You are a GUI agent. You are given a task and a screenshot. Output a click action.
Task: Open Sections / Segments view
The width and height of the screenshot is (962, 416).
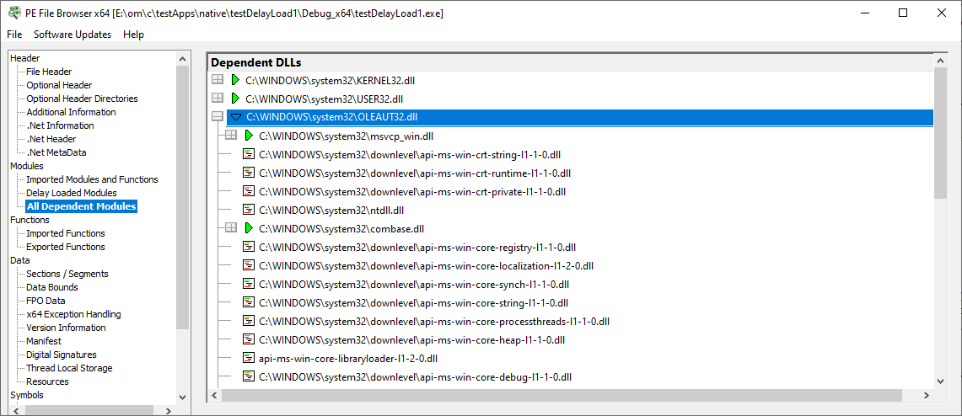click(x=67, y=274)
